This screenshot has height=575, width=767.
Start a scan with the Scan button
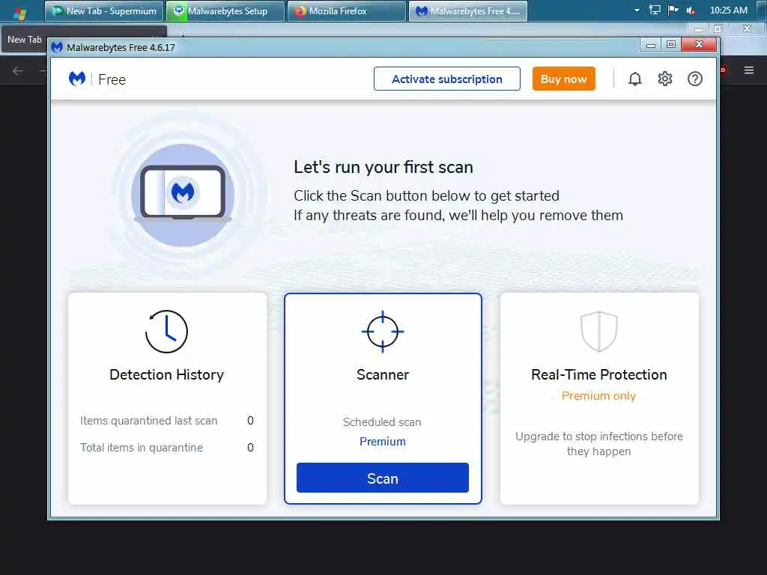[383, 478]
